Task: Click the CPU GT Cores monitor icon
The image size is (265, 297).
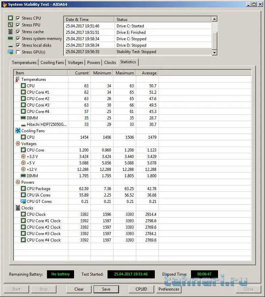Action: click(23, 202)
